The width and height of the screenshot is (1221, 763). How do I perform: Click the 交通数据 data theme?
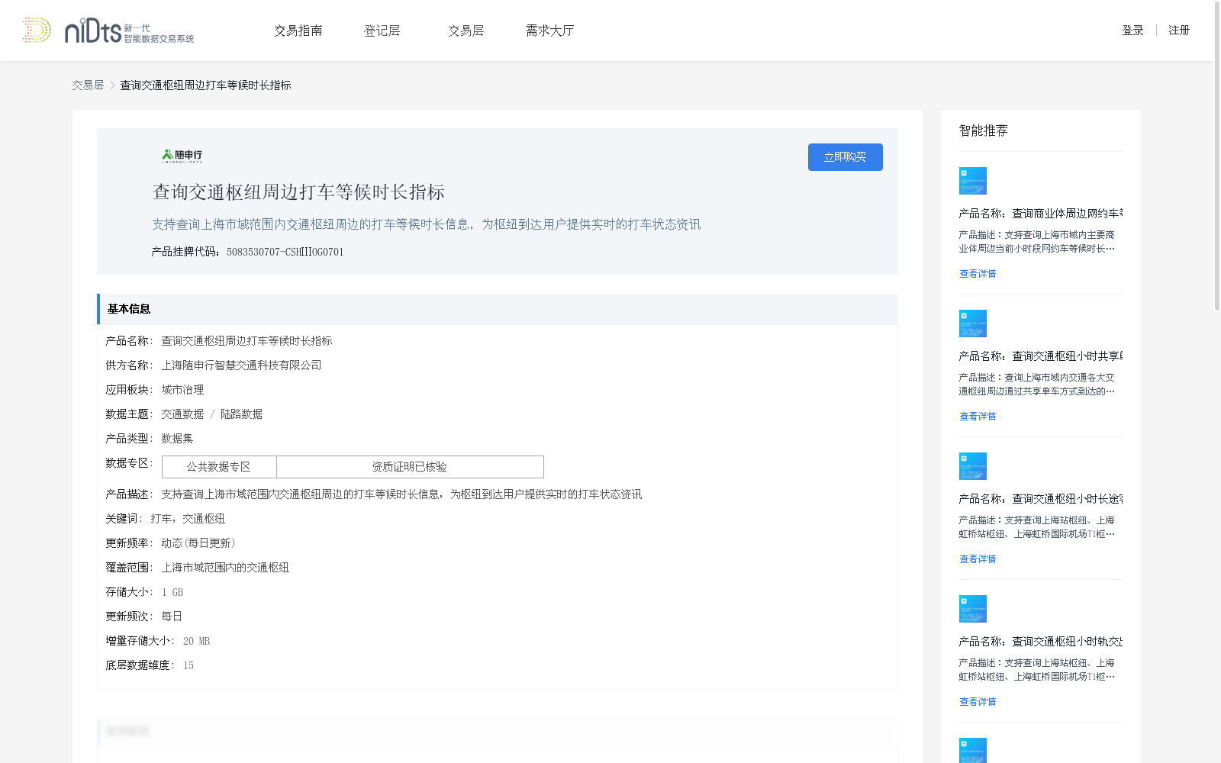pos(182,414)
